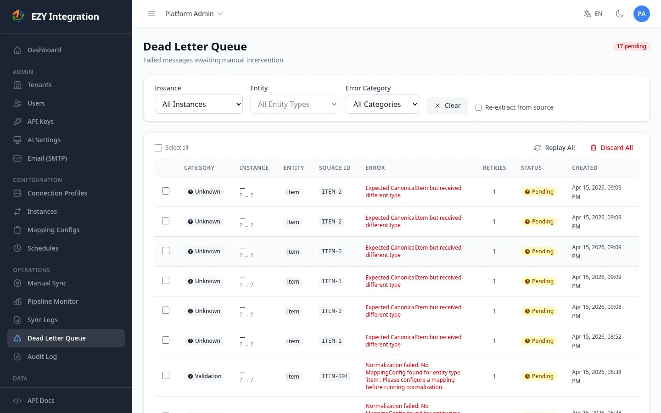The height and width of the screenshot is (413, 661).
Task: Click the Normalization failed error for ITEM-001
Action: click(x=413, y=376)
